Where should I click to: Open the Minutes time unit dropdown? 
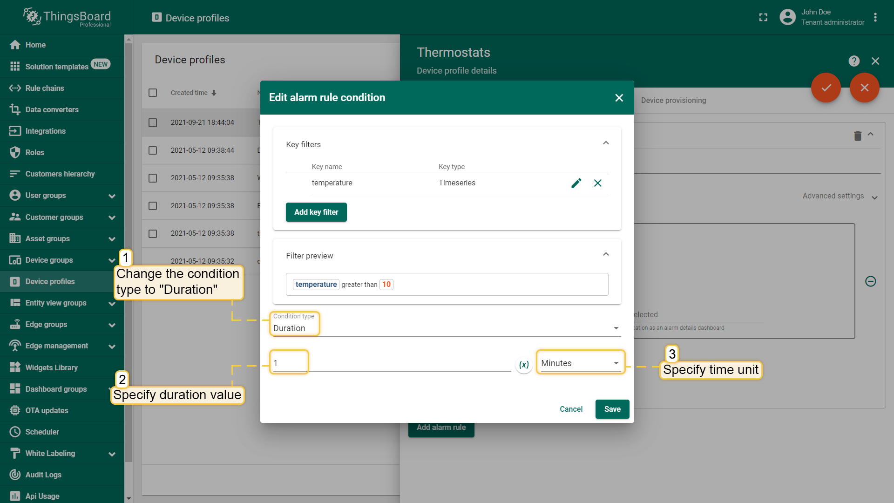coord(580,363)
